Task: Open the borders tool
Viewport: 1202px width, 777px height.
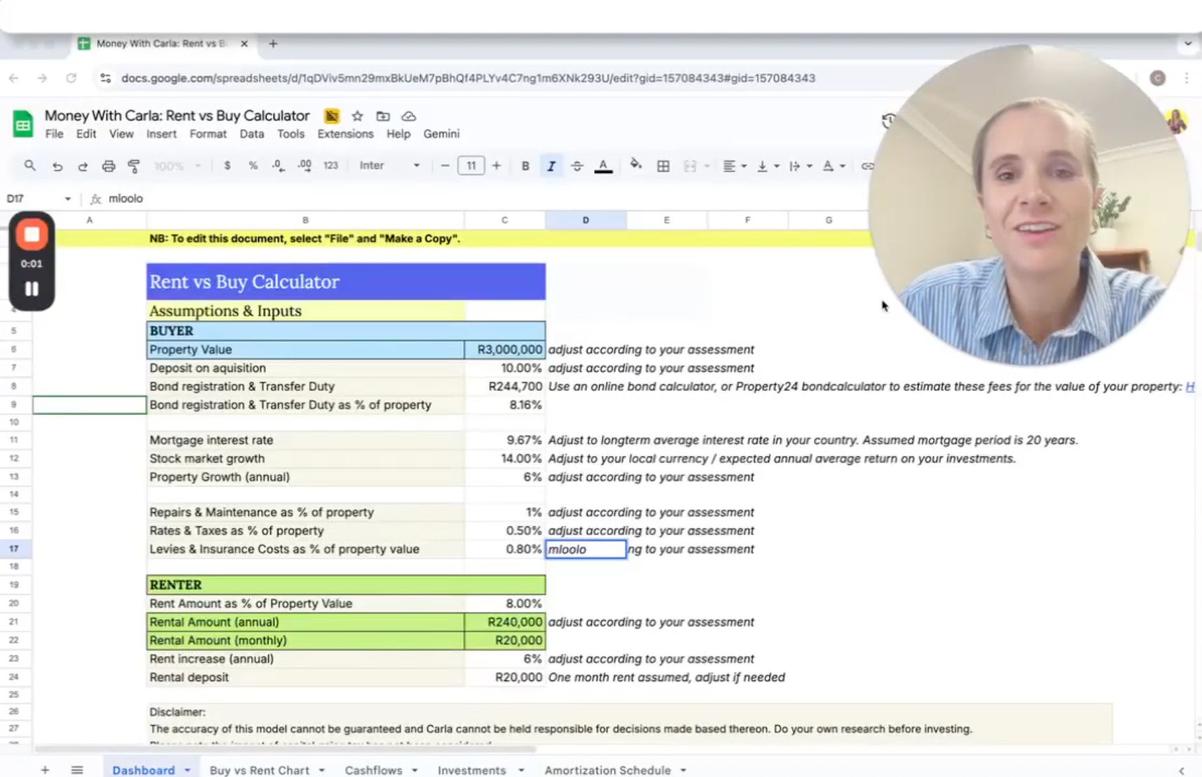Action: click(x=663, y=166)
